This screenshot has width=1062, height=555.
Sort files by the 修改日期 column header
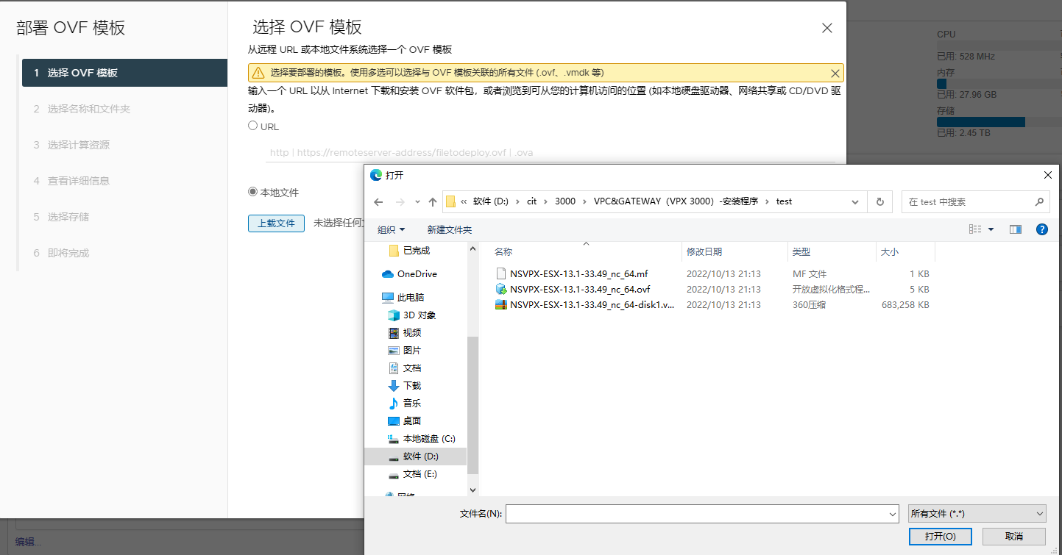pos(704,252)
